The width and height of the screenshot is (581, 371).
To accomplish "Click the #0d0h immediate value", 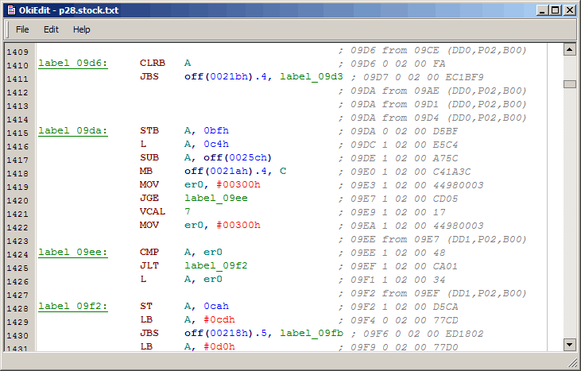I will (x=219, y=346).
